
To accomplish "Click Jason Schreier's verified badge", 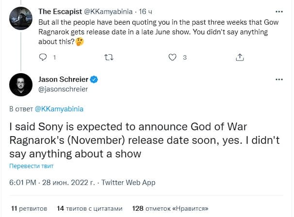I will (x=96, y=79).
